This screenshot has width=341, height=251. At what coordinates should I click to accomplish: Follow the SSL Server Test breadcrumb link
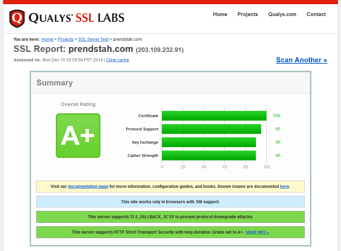pos(93,39)
